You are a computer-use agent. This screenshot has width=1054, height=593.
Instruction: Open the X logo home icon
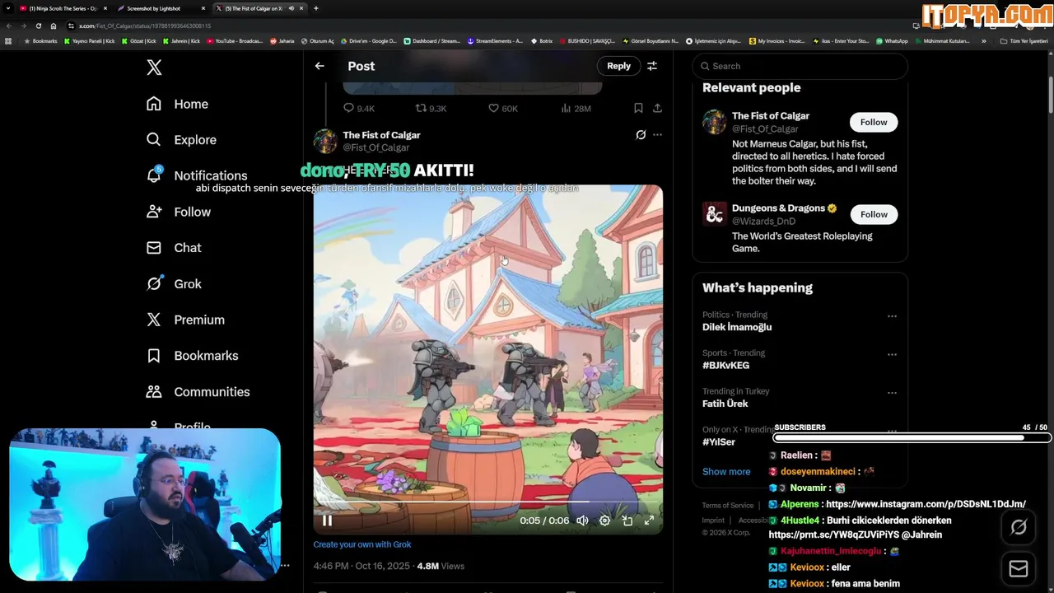(154, 68)
